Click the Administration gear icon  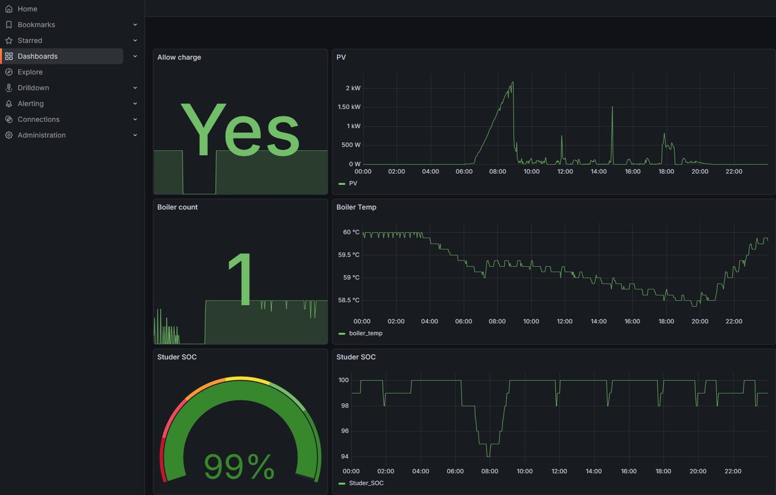pos(9,135)
